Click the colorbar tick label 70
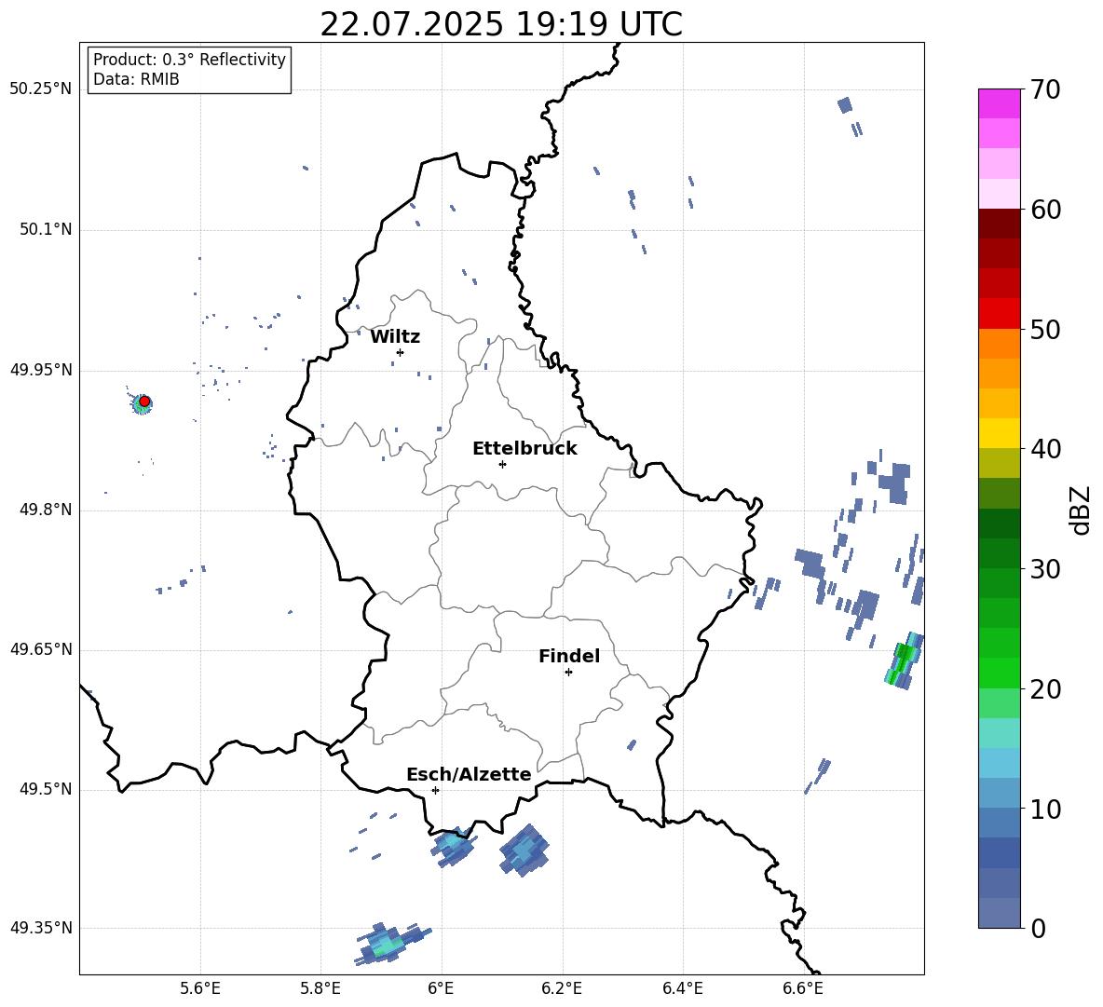The height and width of the screenshot is (1007, 1103). pyautogui.click(x=1045, y=90)
